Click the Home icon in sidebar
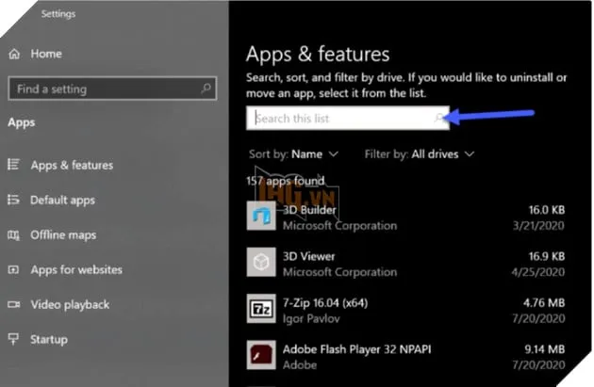 [x=15, y=54]
